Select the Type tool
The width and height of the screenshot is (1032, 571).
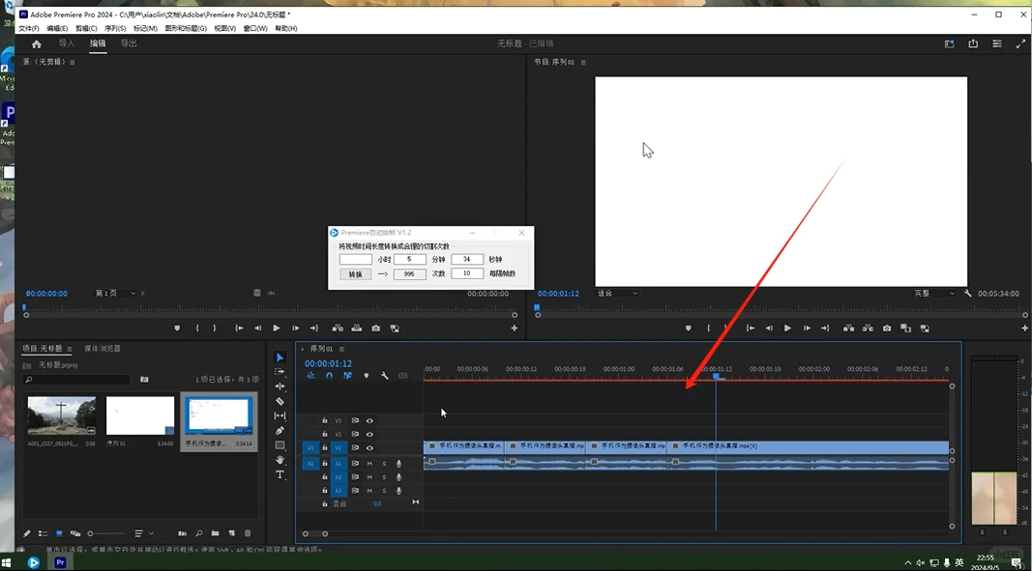point(280,474)
